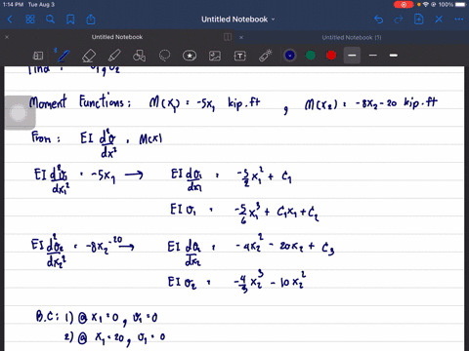Redo the last action
469x351 pixels.
(399, 19)
